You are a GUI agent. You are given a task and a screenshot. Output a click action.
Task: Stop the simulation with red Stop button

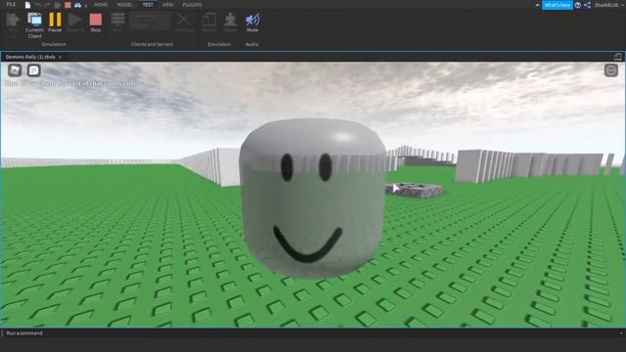[x=96, y=22]
